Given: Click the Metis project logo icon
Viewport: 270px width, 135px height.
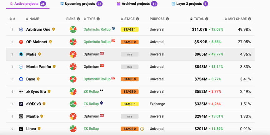Looking at the screenshot, I should click(21, 54).
